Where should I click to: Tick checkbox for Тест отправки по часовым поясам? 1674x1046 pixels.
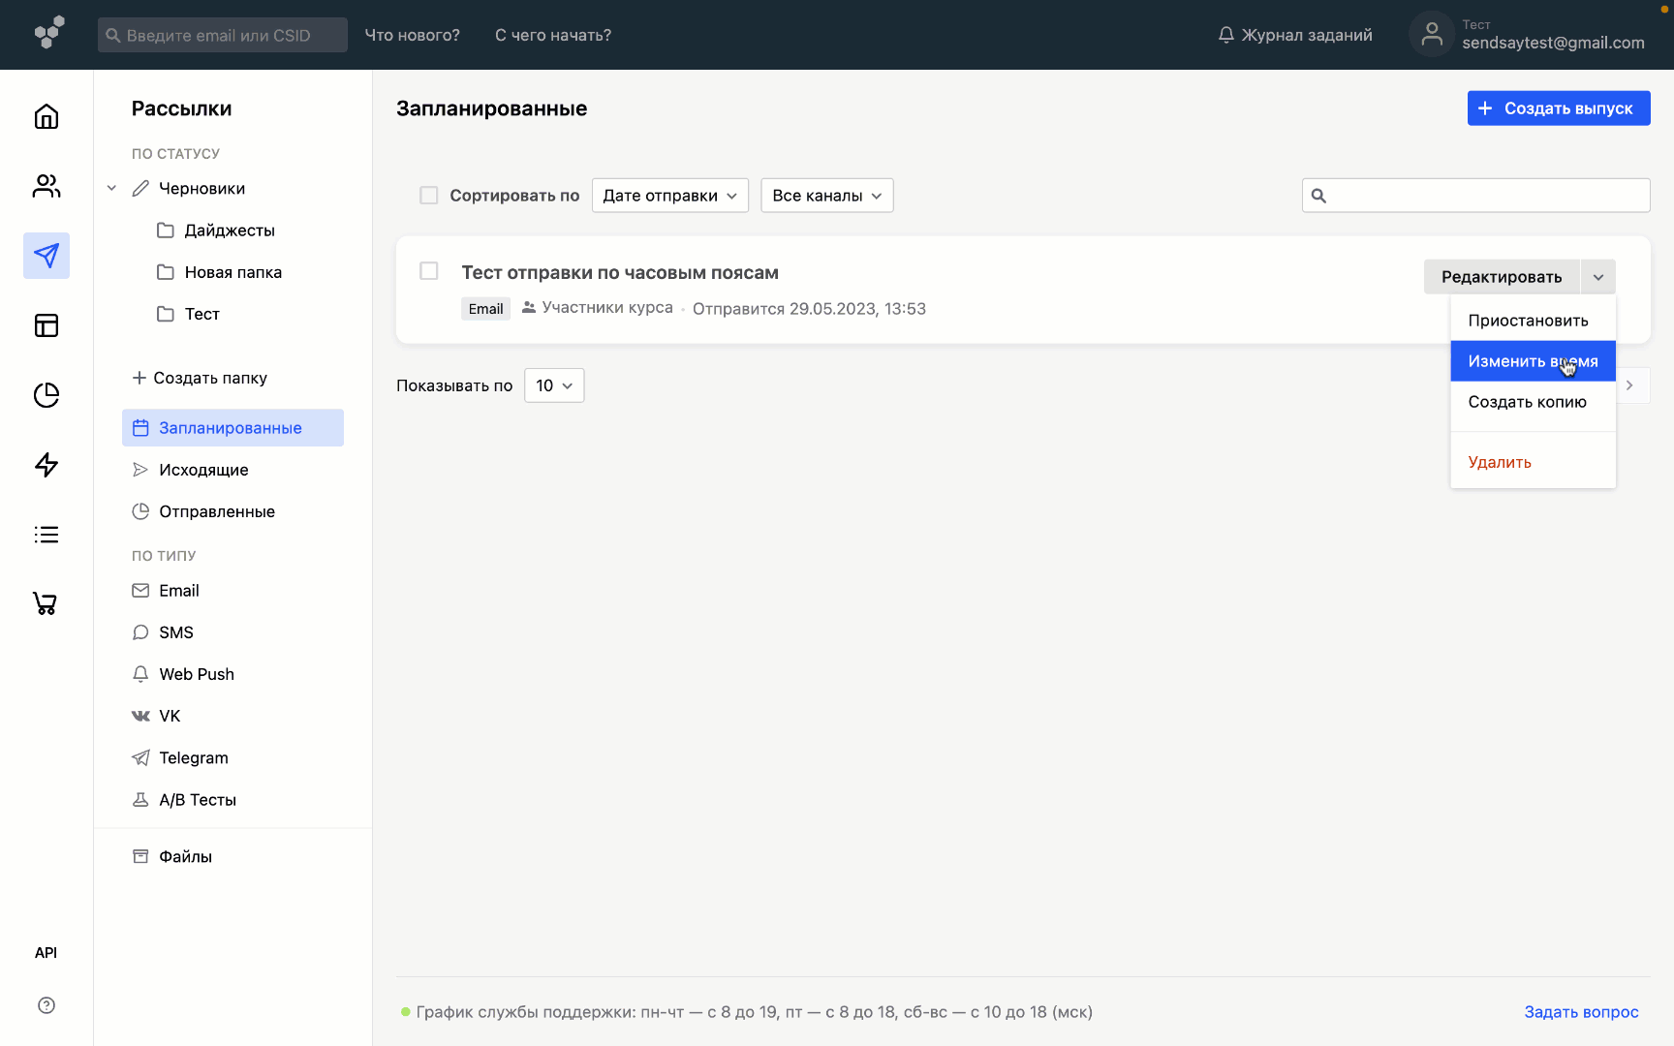(x=428, y=271)
